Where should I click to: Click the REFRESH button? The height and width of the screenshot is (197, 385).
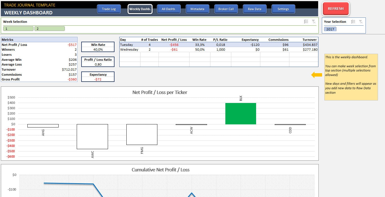[x=335, y=8]
